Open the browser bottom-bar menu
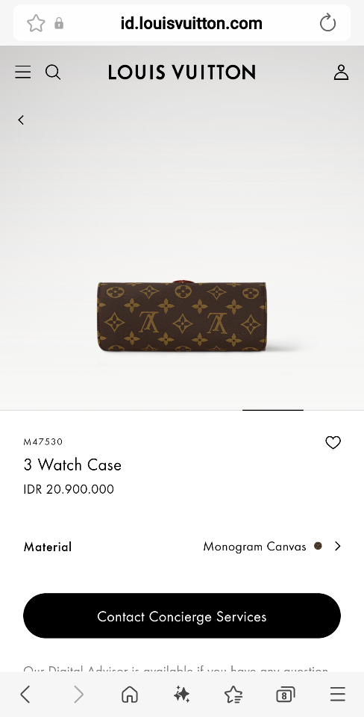 tap(337, 694)
